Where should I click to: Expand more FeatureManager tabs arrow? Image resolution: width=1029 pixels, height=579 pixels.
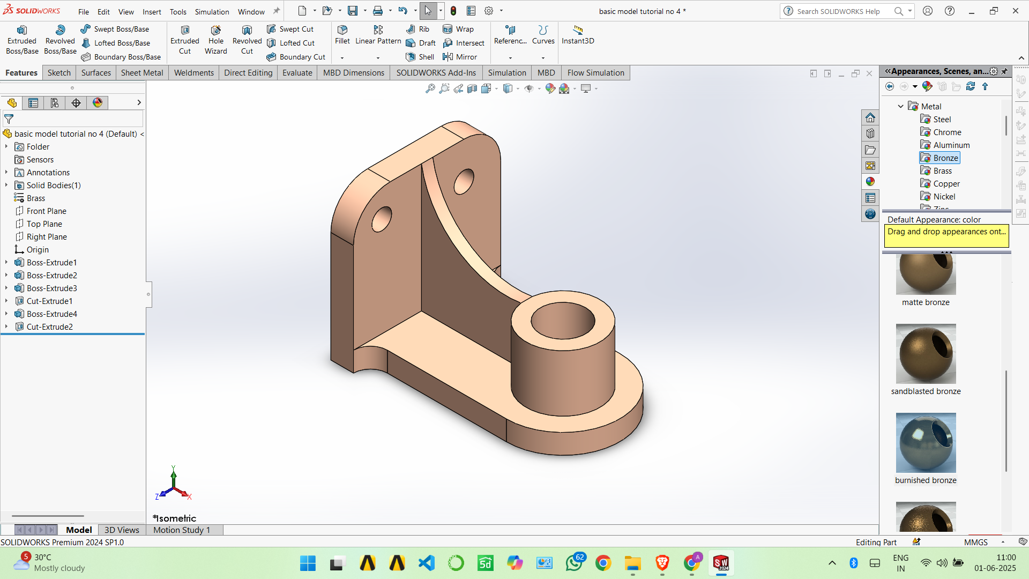(139, 102)
